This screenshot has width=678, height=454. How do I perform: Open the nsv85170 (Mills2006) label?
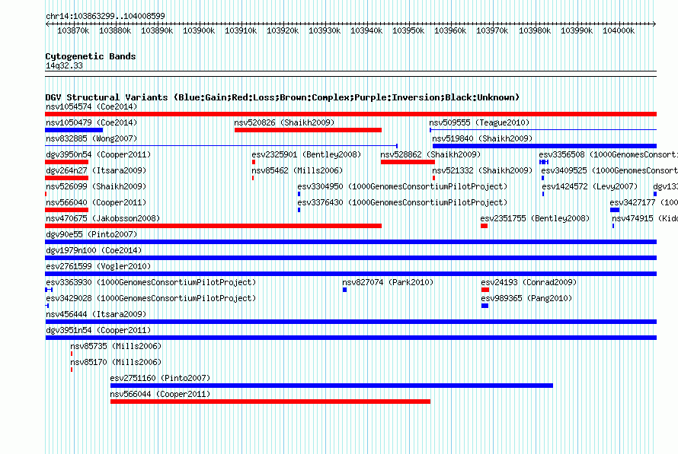click(x=116, y=362)
